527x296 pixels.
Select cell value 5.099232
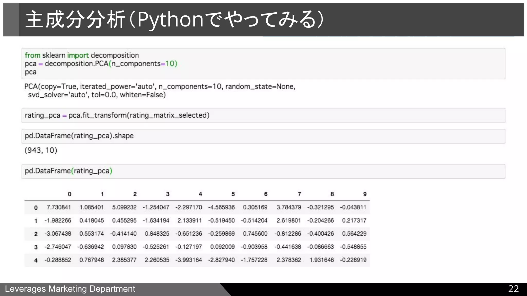124,207
